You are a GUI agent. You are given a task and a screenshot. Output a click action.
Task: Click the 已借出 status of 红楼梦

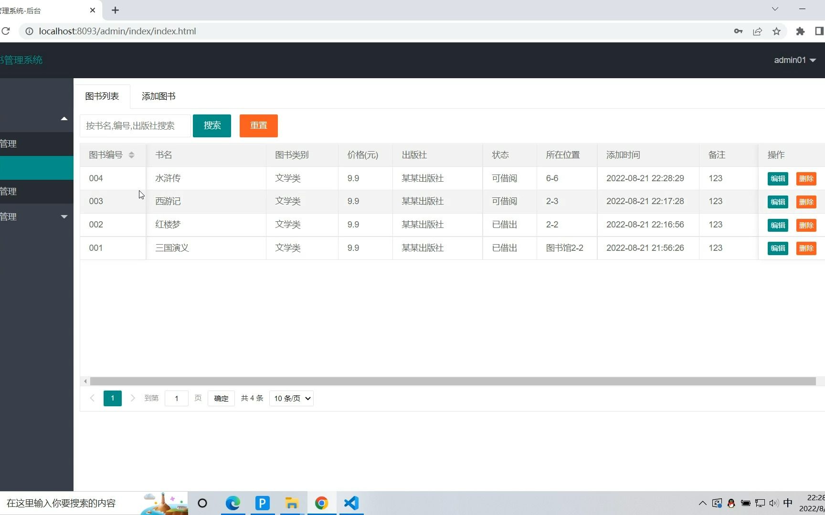point(505,225)
